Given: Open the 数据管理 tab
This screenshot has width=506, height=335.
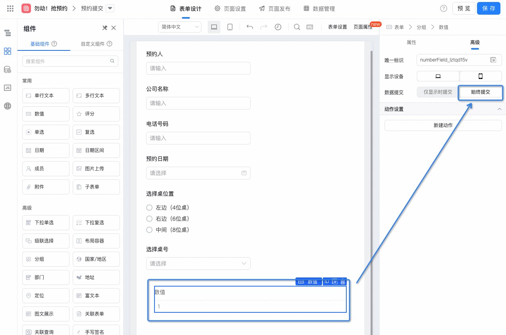Looking at the screenshot, I should click(319, 9).
